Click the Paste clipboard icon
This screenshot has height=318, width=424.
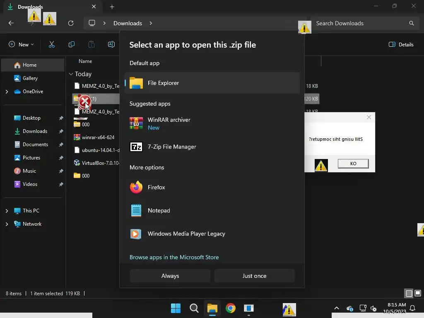click(x=92, y=45)
